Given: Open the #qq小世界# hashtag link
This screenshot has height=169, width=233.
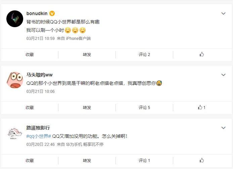Looking at the screenshot, I should [x=38, y=136].
